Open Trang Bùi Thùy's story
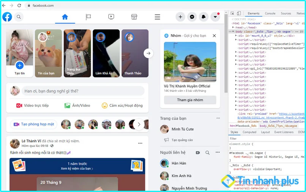 (77, 53)
